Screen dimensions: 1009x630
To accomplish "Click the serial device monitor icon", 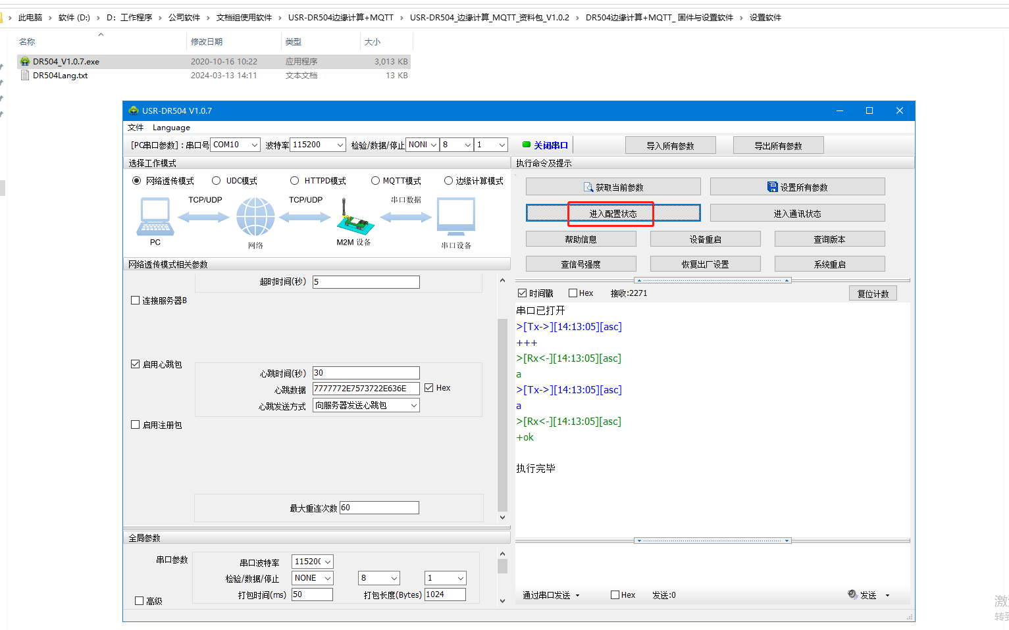I will point(456,217).
